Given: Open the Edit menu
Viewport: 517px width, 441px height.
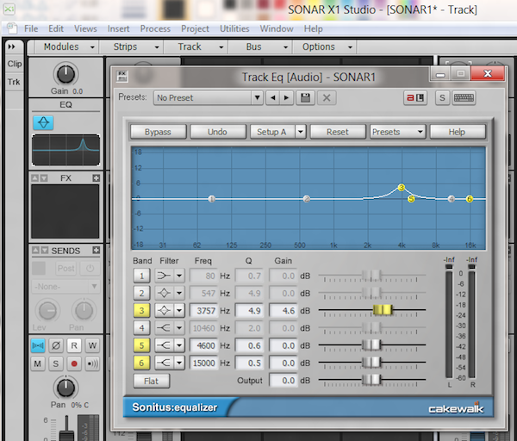Looking at the screenshot, I should pos(56,28).
